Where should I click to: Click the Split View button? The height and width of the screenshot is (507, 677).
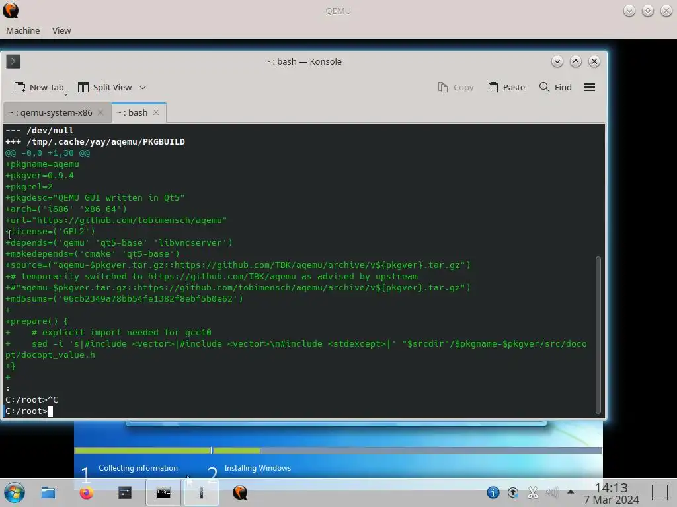(x=105, y=88)
